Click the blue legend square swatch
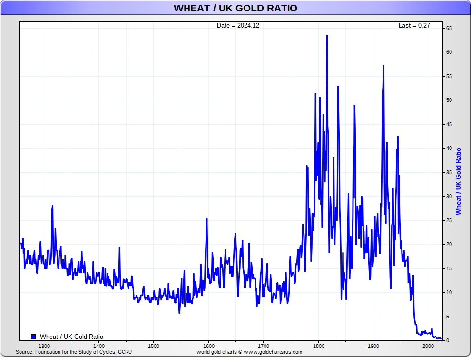Image resolution: width=471 pixels, height=357 pixels. click(33, 337)
